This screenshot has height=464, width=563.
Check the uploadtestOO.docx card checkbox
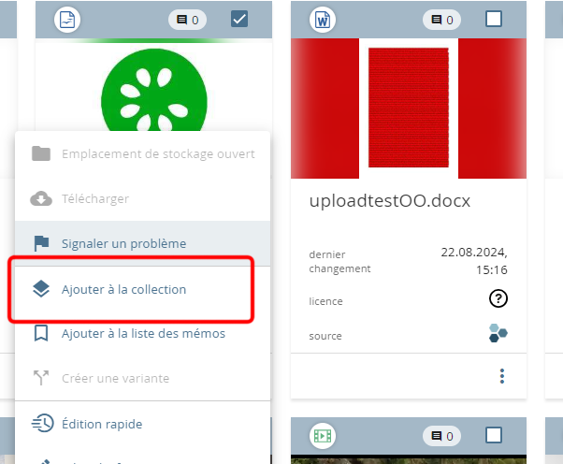(x=494, y=19)
